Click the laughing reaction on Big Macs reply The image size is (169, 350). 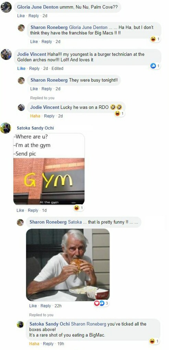[155, 39]
